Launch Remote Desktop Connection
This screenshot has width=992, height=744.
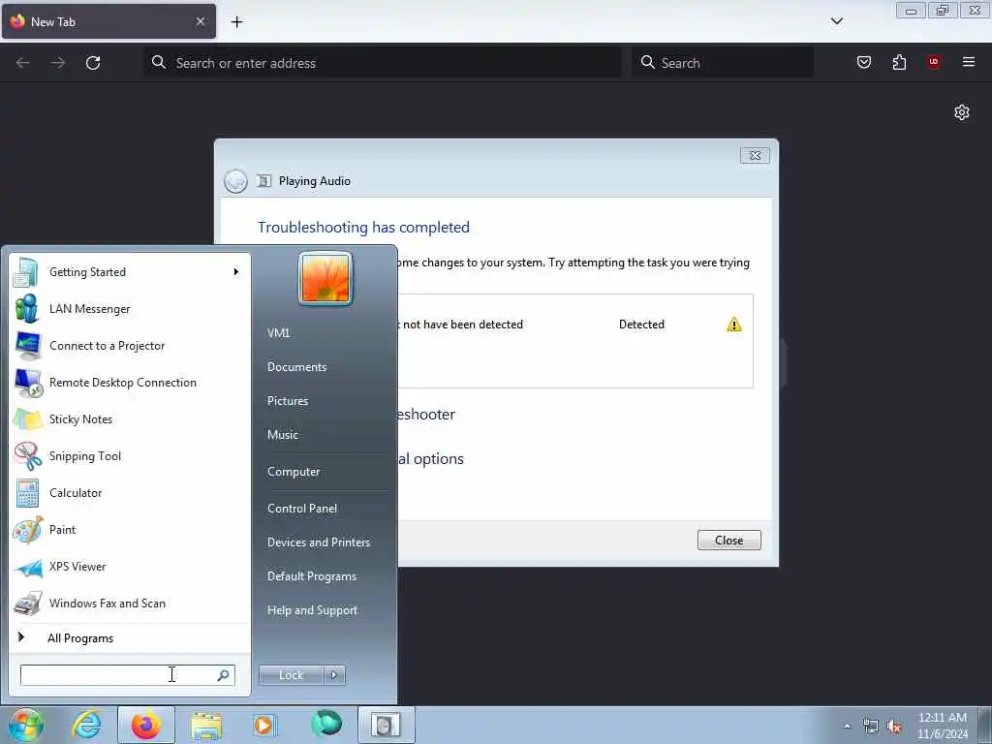click(131, 382)
